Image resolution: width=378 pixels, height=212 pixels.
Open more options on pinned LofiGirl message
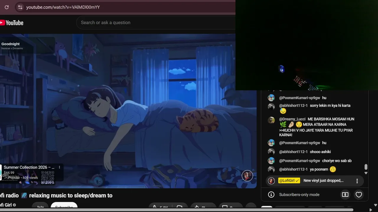click(x=357, y=181)
